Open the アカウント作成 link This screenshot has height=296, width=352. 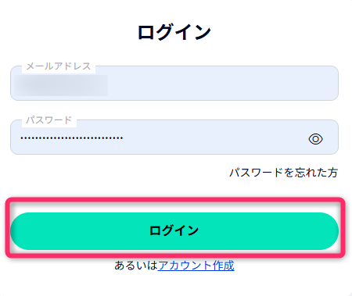[x=196, y=266]
